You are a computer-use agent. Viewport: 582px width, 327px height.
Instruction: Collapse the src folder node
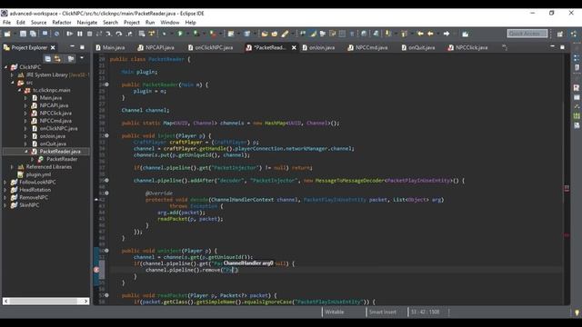[12, 83]
